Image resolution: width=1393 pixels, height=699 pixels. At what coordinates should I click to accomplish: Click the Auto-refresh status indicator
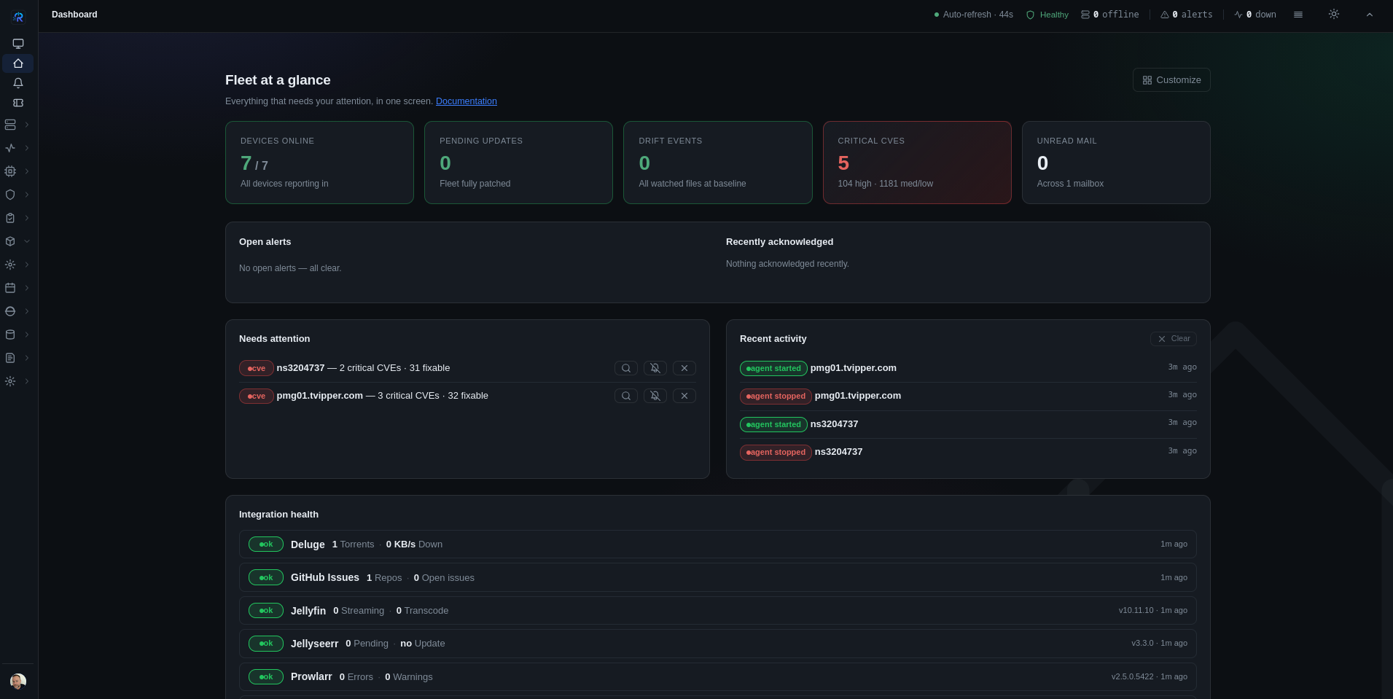coord(974,15)
